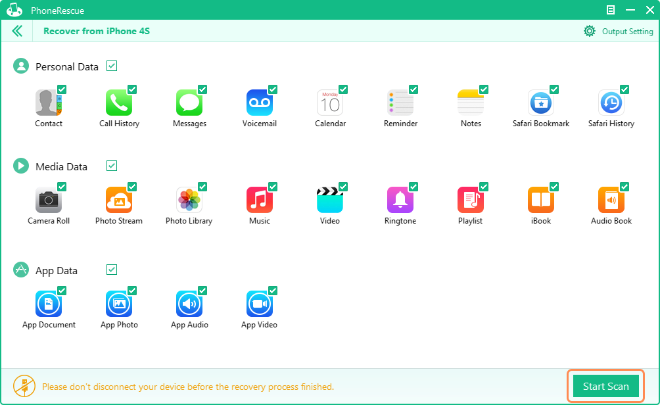Click 'Recover from iPhone 4S' heading
660x405 pixels.
(97, 31)
